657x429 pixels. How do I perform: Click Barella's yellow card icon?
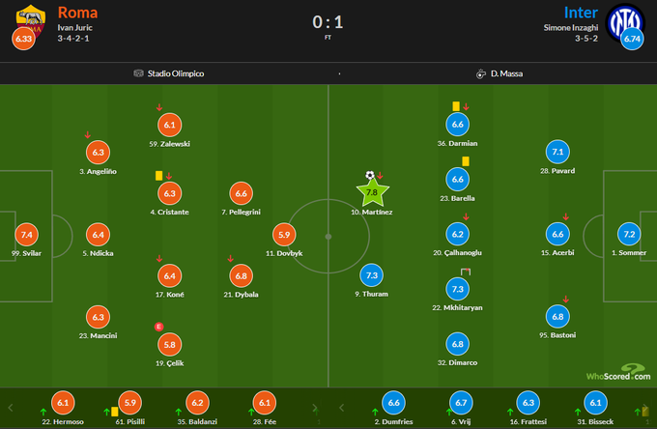pyautogui.click(x=465, y=161)
